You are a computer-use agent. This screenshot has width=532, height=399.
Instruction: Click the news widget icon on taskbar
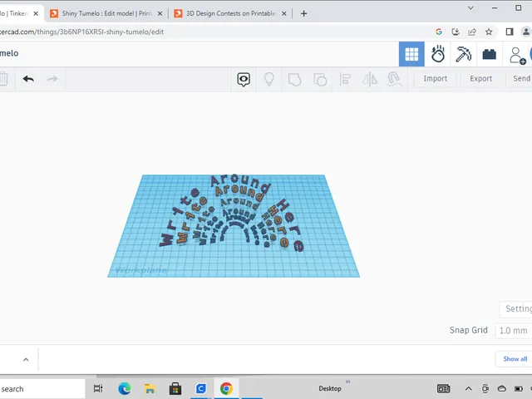(443, 389)
